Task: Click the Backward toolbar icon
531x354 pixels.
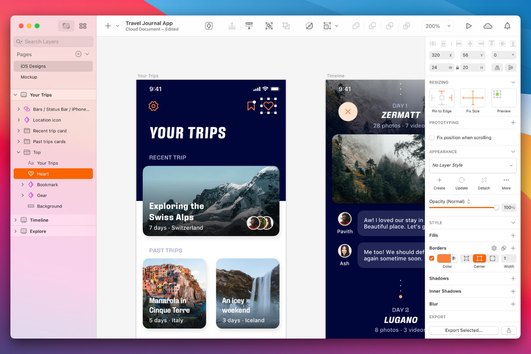Action: point(249,26)
